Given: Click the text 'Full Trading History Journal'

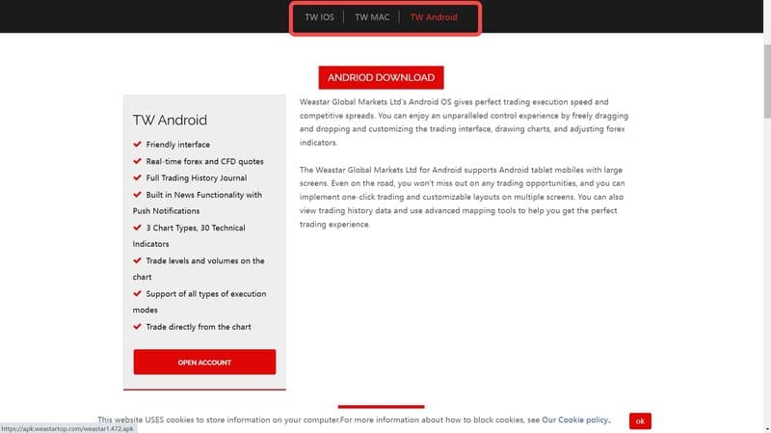Looking at the screenshot, I should [197, 178].
